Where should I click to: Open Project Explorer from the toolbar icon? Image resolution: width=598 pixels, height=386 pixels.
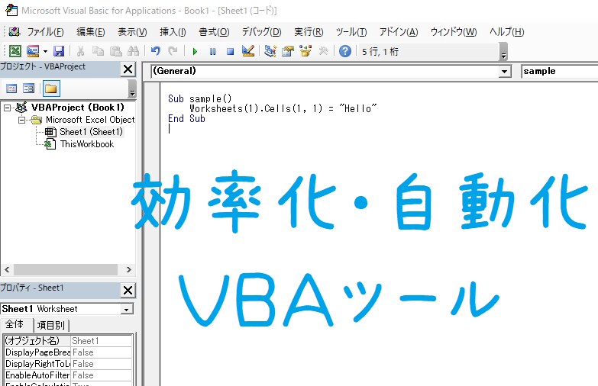click(x=270, y=50)
